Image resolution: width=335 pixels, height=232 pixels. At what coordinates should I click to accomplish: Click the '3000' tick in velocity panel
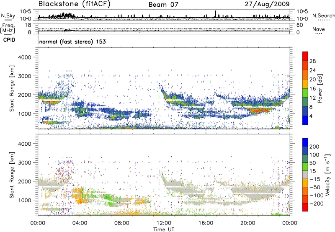click(24, 162)
